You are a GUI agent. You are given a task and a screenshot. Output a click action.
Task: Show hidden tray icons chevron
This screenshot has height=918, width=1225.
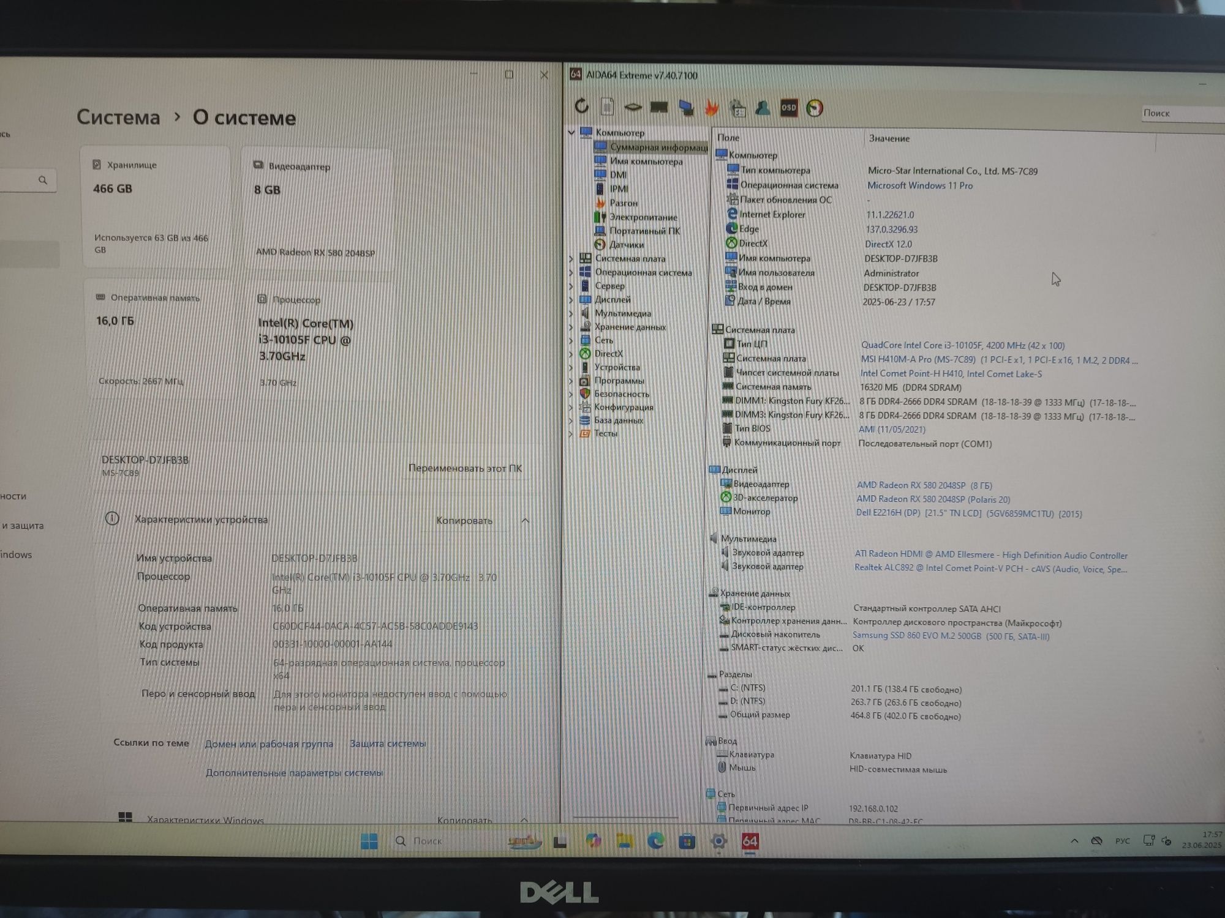(1074, 841)
